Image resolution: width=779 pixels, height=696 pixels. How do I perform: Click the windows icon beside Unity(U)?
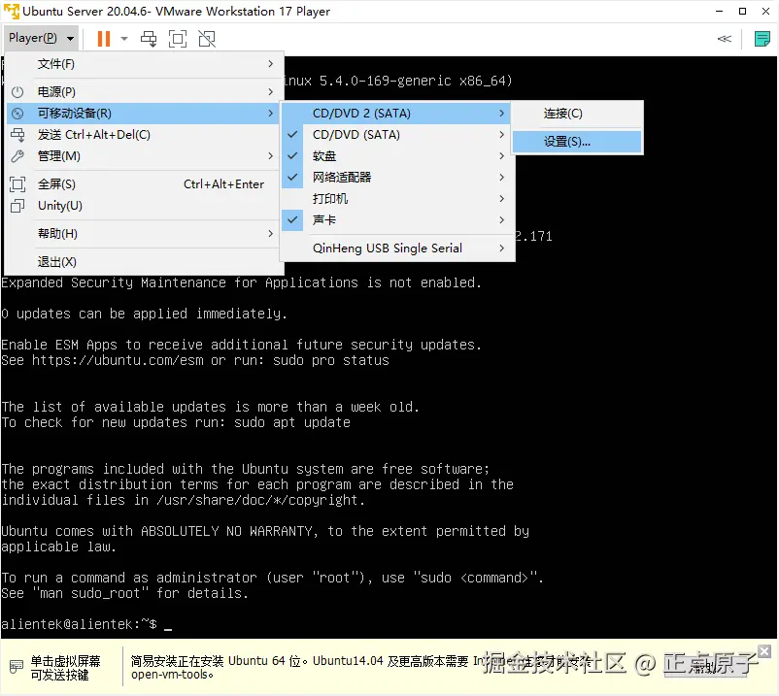click(x=17, y=206)
